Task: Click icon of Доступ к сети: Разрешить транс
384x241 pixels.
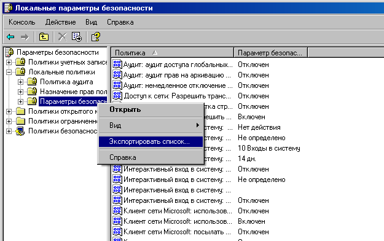Action: (x=117, y=96)
